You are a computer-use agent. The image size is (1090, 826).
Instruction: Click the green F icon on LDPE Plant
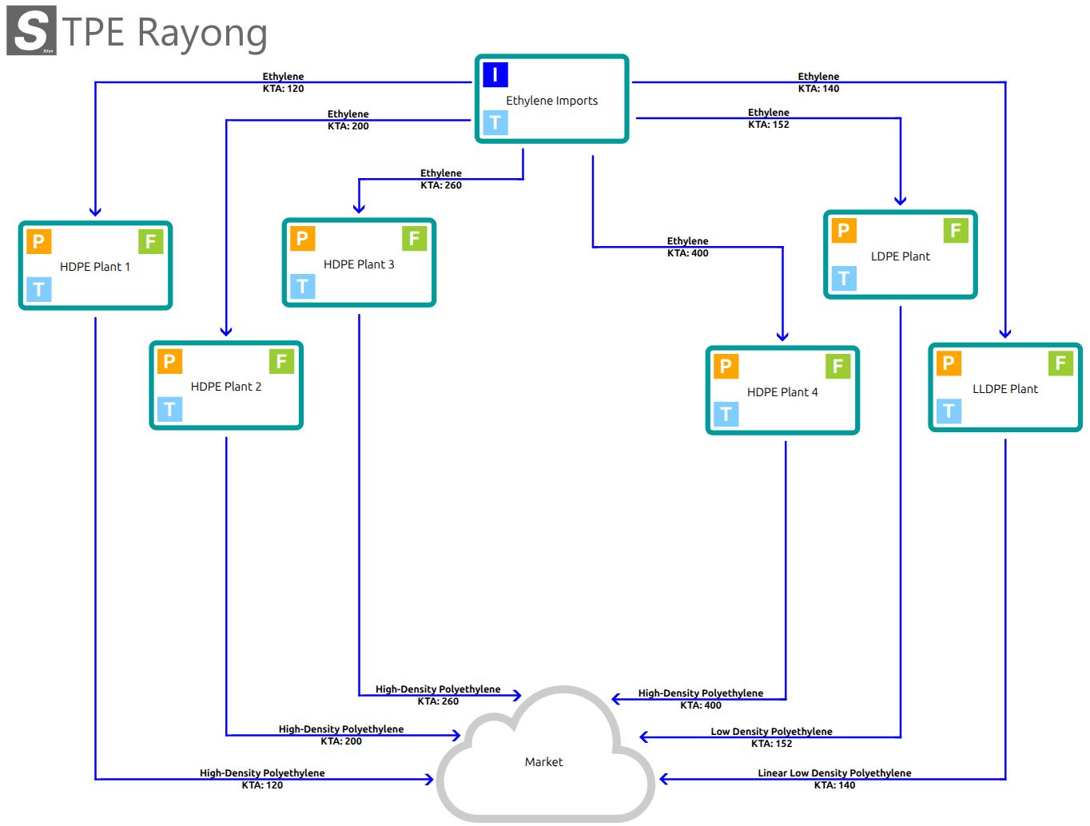coord(956,230)
